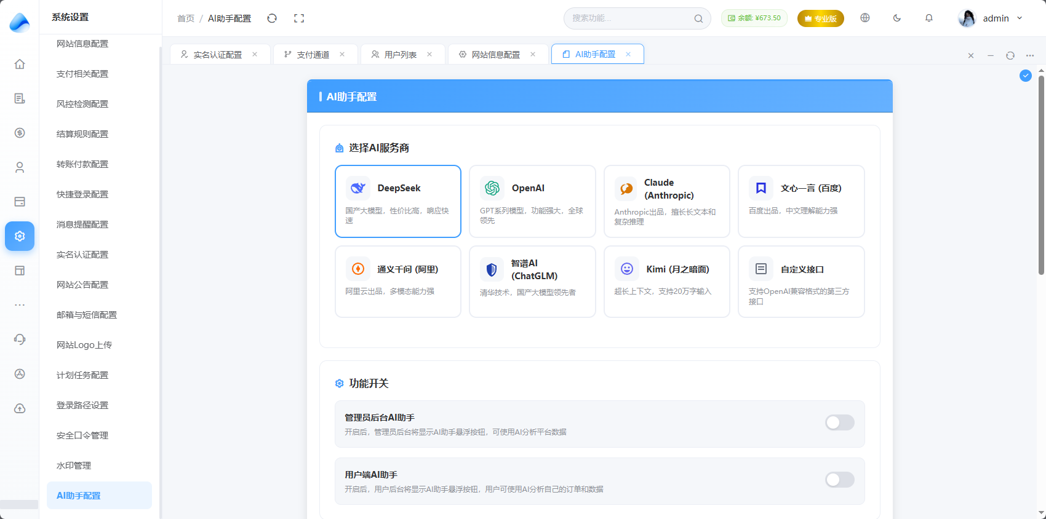This screenshot has height=519, width=1046.
Task: Open the dollar coin icon in left rail
Action: [x=20, y=133]
